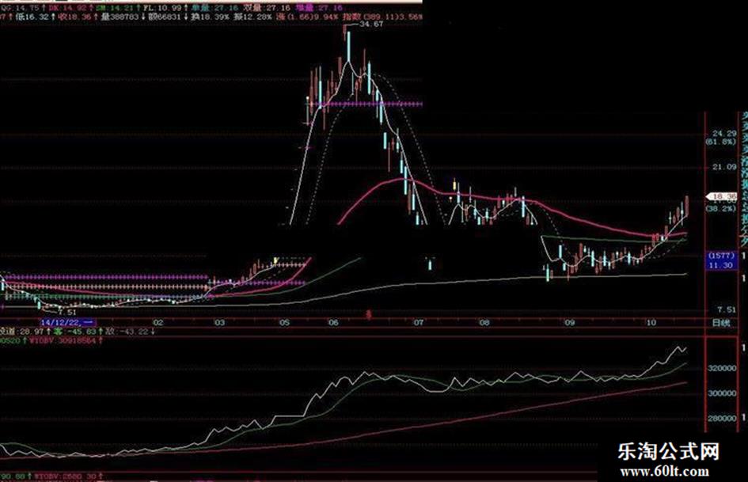The height and width of the screenshot is (482, 748).
Task: Click the 21.09 price axis label
Action: click(724, 166)
